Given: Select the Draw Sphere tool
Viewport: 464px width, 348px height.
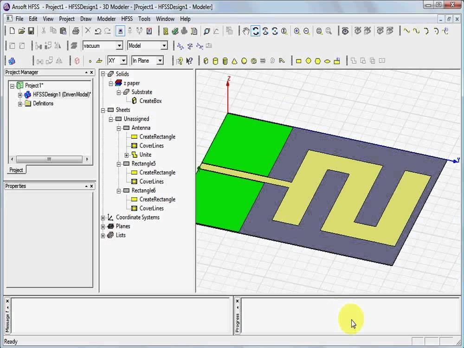Looking at the screenshot, I should click(x=244, y=61).
